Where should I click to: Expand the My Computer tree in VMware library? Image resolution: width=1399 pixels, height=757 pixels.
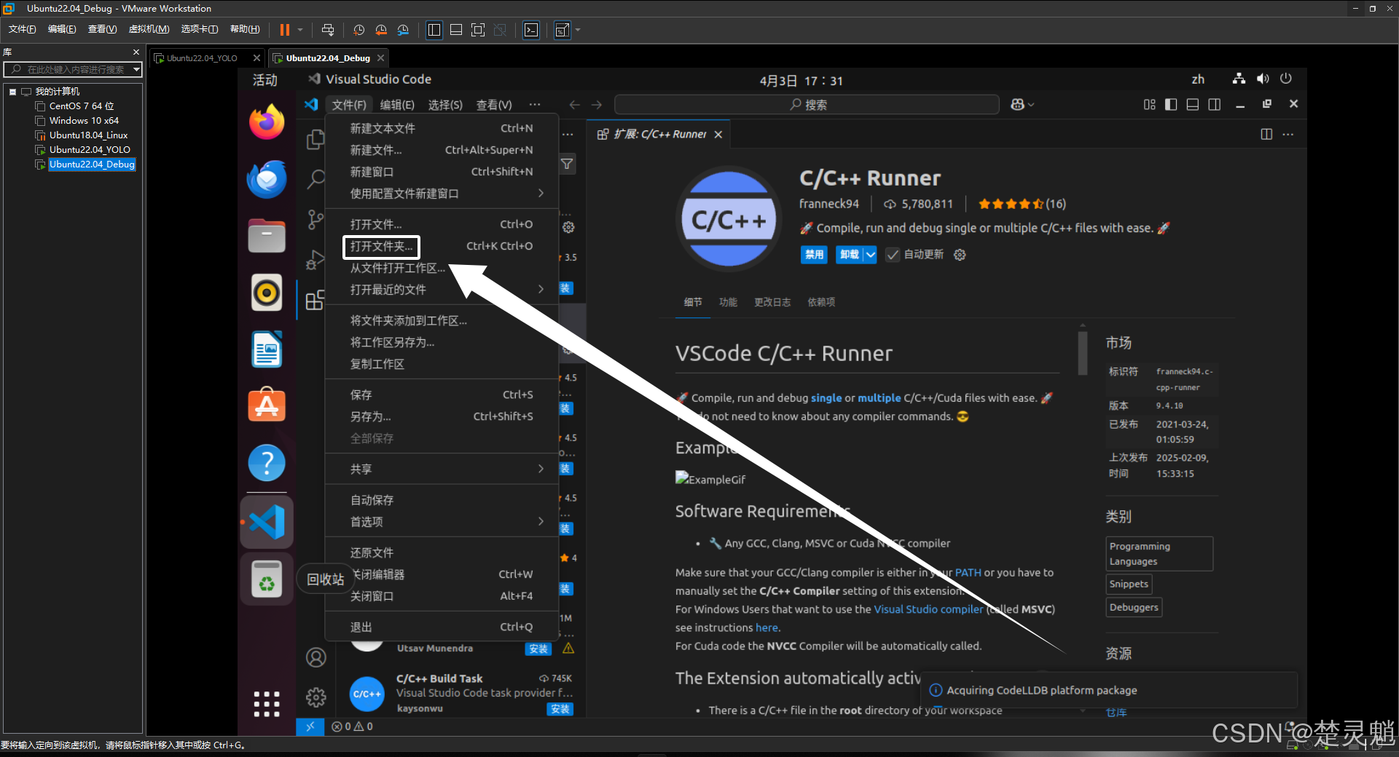coord(12,92)
